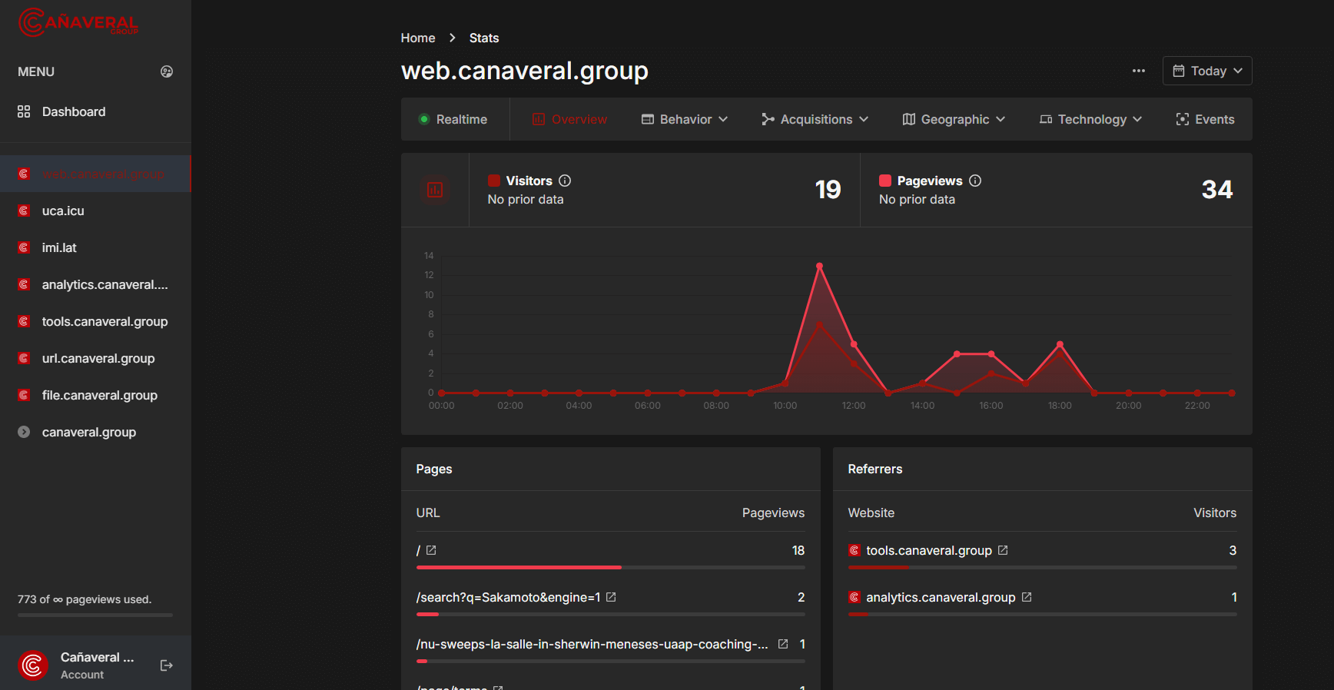Click canaveral.group arrow favicon icon
This screenshot has width=1334, height=690.
click(x=24, y=432)
